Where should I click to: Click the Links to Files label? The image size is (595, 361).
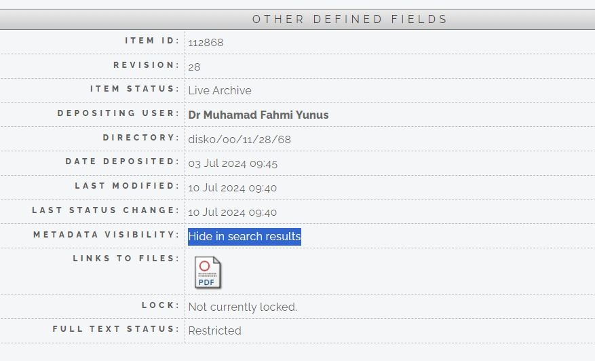126,259
